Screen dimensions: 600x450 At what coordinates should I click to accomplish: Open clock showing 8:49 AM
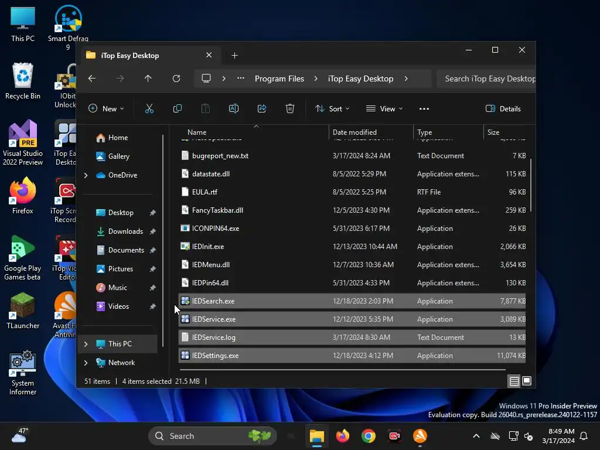(558, 436)
